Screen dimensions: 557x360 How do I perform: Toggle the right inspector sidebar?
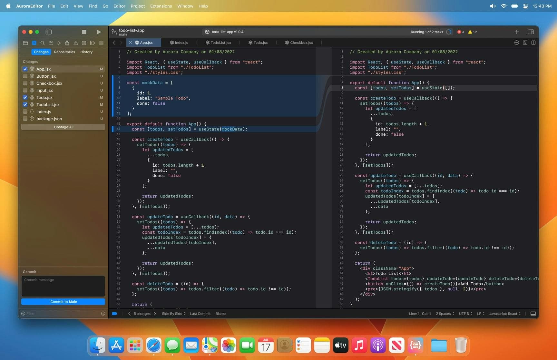[531, 32]
